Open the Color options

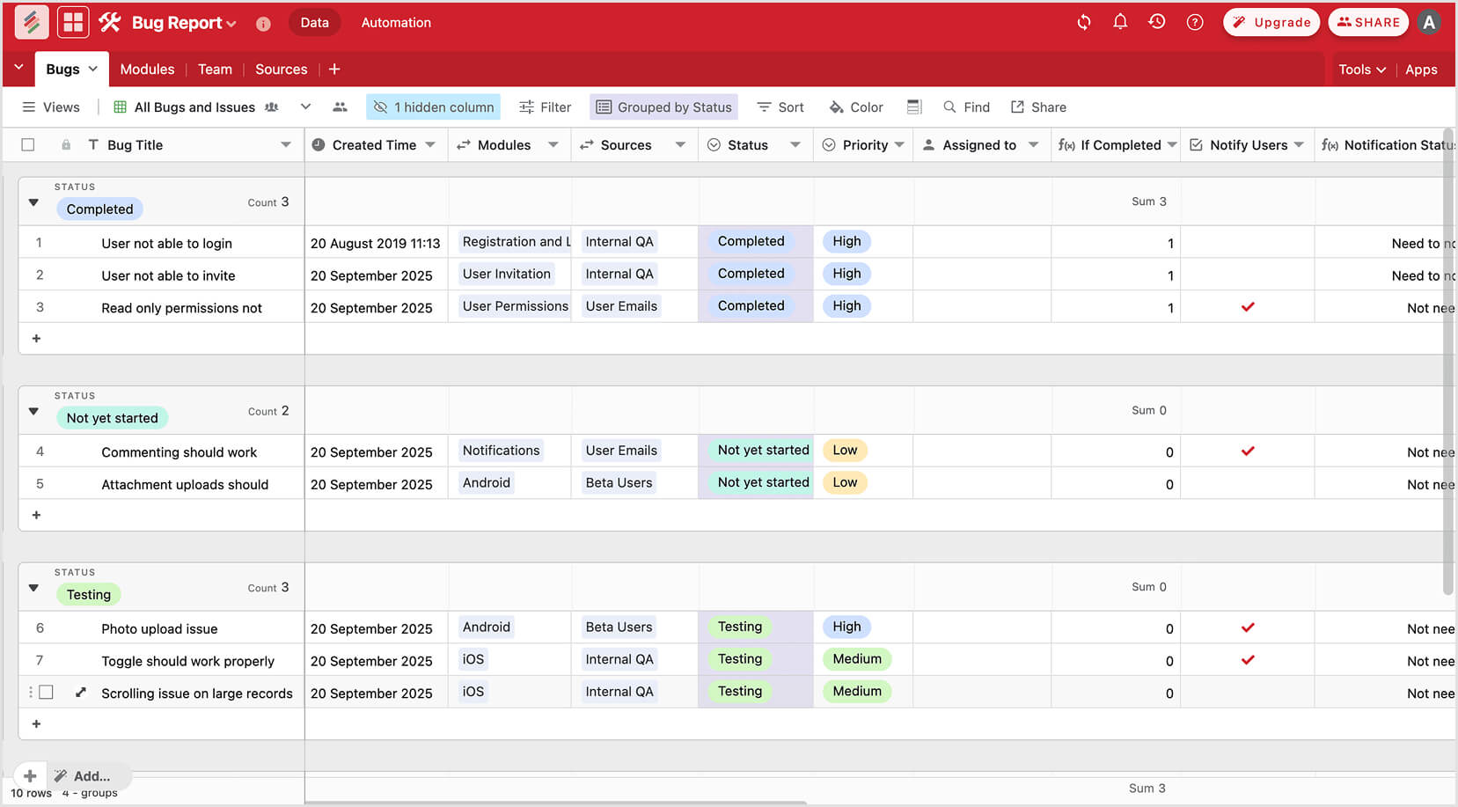click(856, 106)
